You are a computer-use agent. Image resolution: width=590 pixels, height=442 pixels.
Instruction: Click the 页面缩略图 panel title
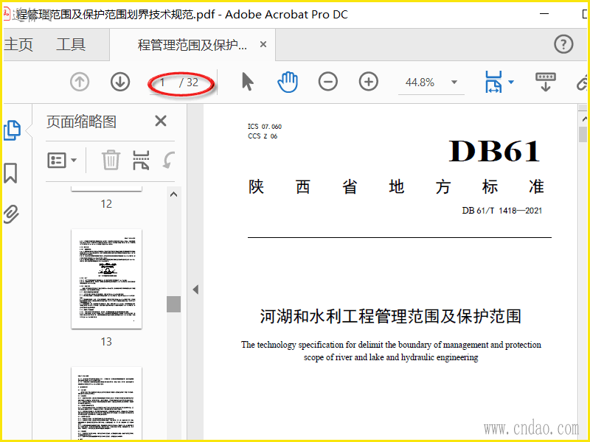[81, 122]
